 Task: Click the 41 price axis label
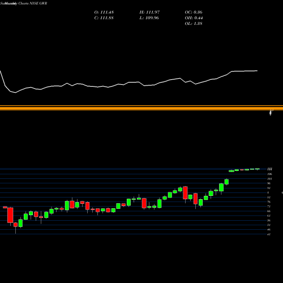(x=269, y=234)
